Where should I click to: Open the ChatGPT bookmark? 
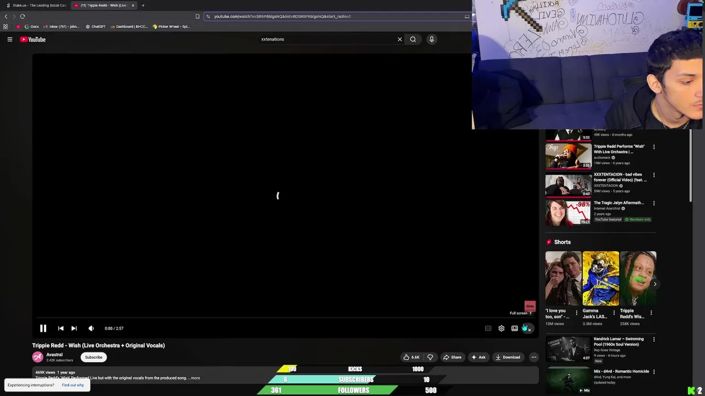[96, 26]
